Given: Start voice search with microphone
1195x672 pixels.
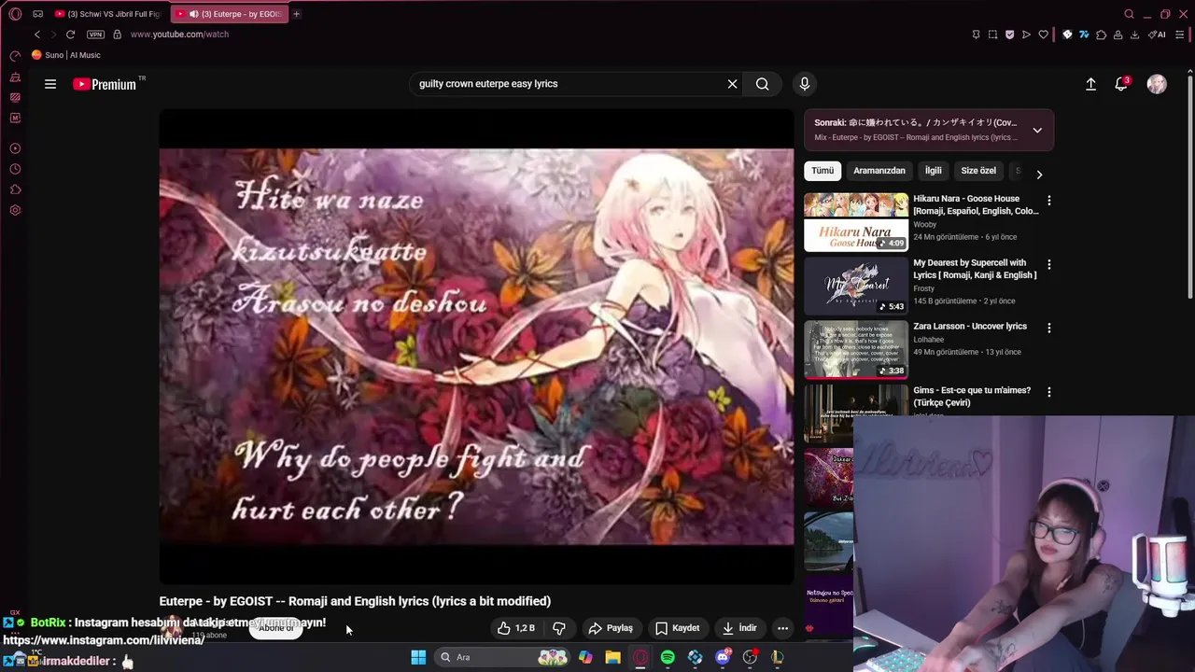Looking at the screenshot, I should [x=805, y=84].
